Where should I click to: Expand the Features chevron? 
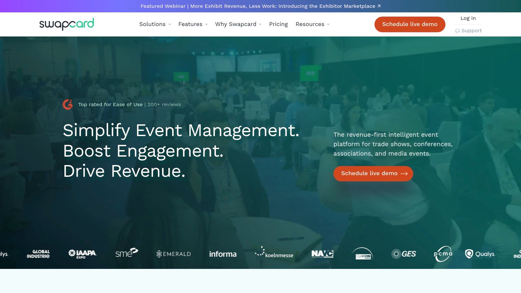click(x=206, y=24)
